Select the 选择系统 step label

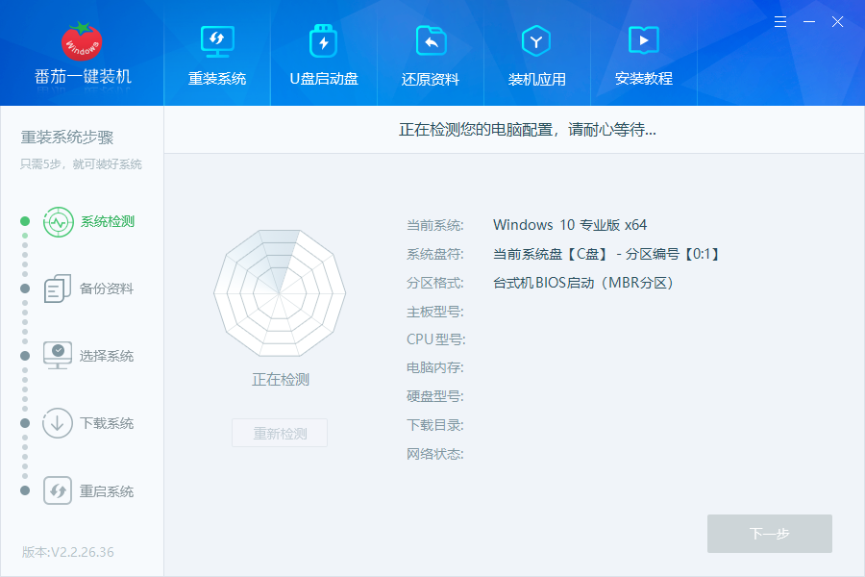point(107,356)
